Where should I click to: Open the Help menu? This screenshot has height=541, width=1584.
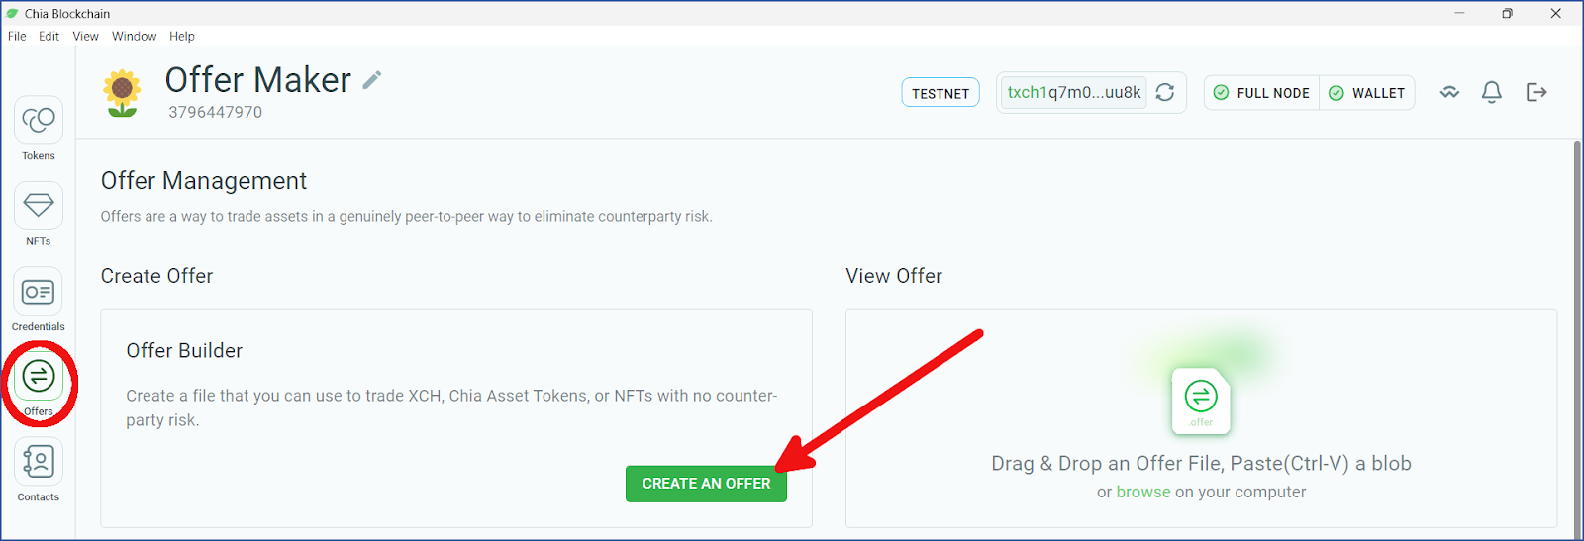[x=182, y=36]
